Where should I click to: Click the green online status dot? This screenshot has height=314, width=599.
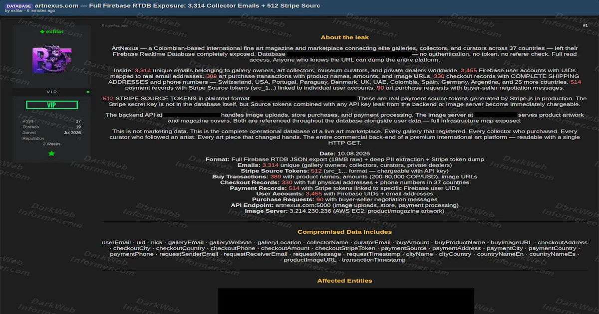click(88, 92)
